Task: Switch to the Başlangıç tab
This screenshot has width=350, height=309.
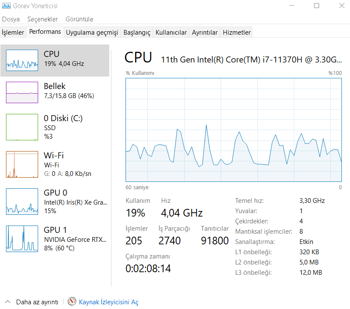Action: (137, 33)
